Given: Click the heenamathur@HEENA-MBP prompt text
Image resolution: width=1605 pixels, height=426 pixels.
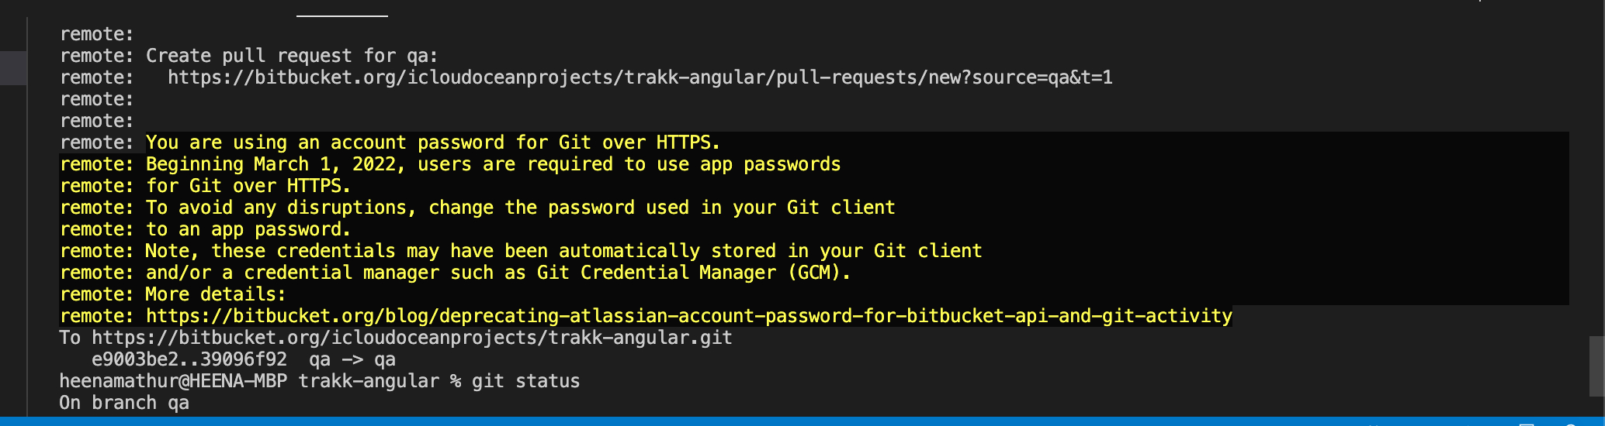Looking at the screenshot, I should click(172, 381).
